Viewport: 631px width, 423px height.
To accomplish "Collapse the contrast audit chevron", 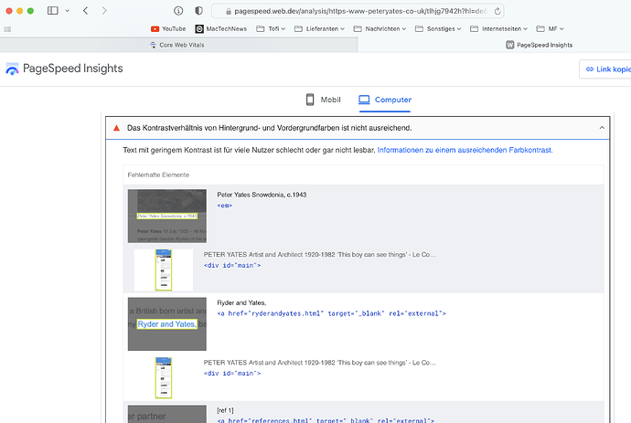I will pyautogui.click(x=602, y=128).
